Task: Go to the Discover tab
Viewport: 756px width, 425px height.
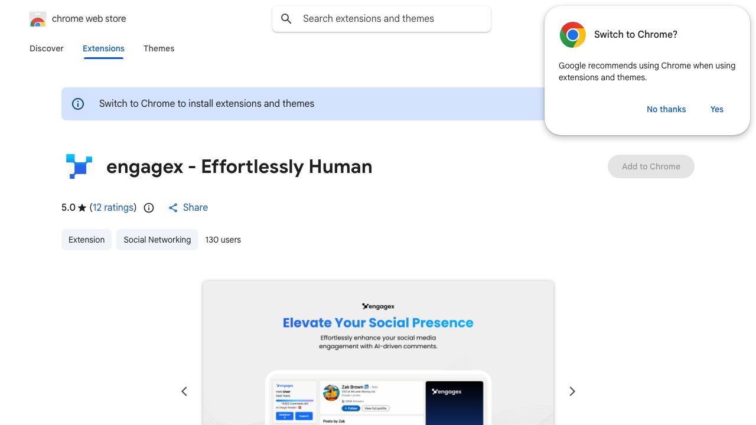Action: (47, 48)
